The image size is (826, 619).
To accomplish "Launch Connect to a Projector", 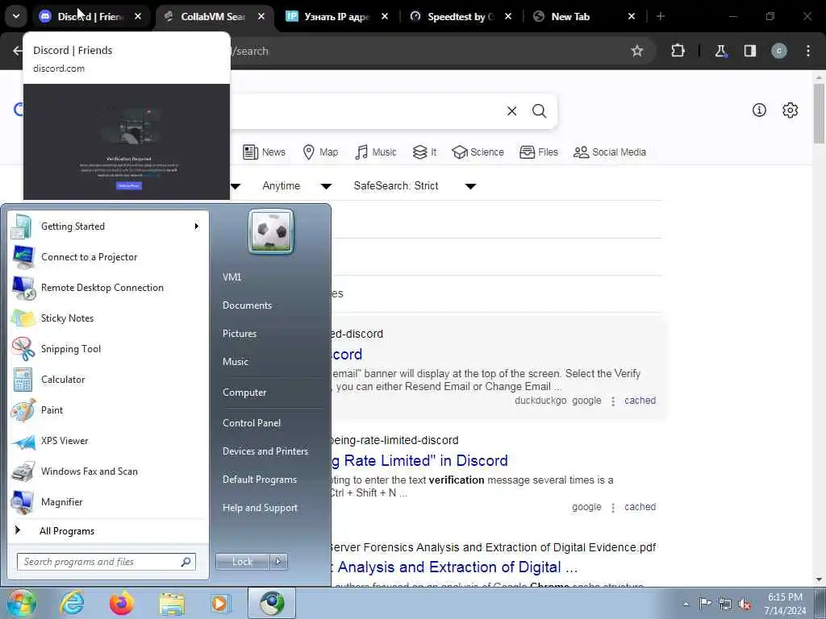I will 108,257.
